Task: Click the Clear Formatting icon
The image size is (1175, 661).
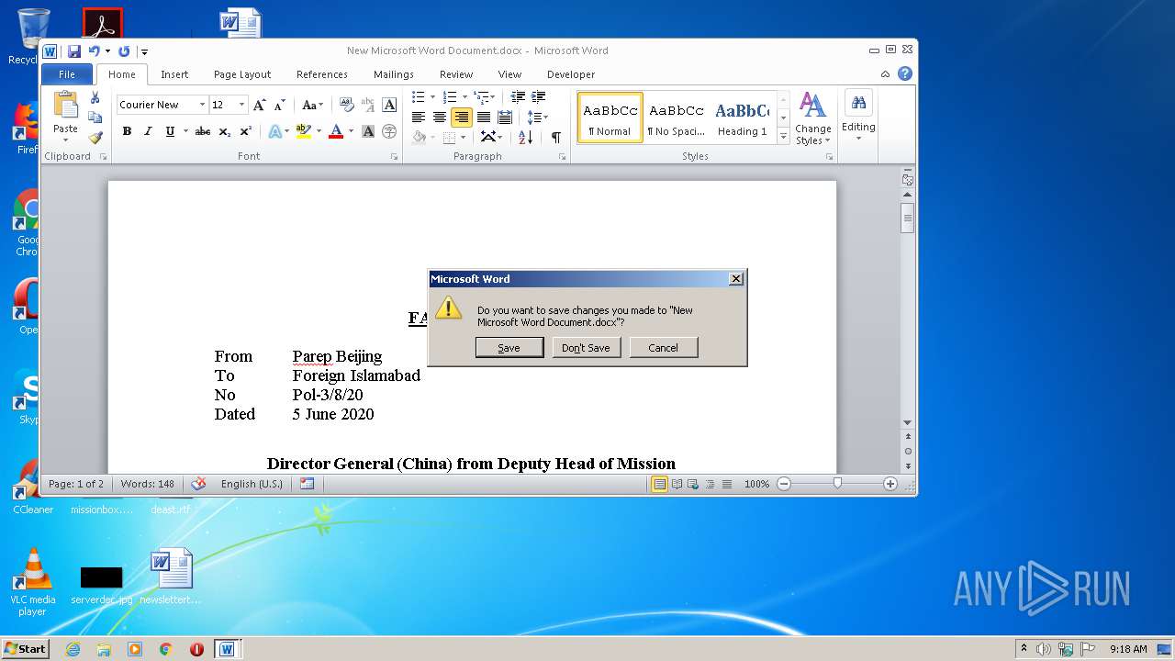Action: tap(346, 105)
